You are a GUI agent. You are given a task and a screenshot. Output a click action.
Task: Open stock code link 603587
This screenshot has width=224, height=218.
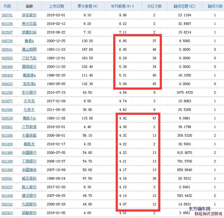pyautogui.click(x=7, y=32)
